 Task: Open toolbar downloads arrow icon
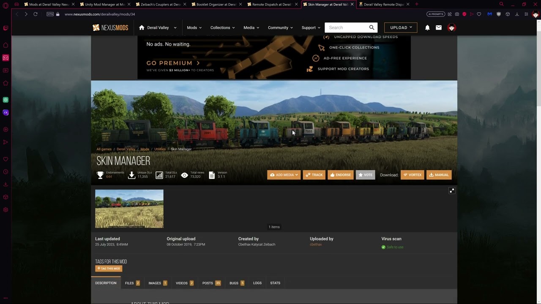[517, 14]
